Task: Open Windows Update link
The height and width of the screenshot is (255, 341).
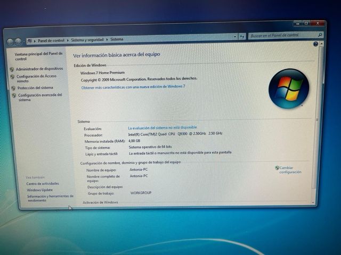Action: (x=40, y=190)
